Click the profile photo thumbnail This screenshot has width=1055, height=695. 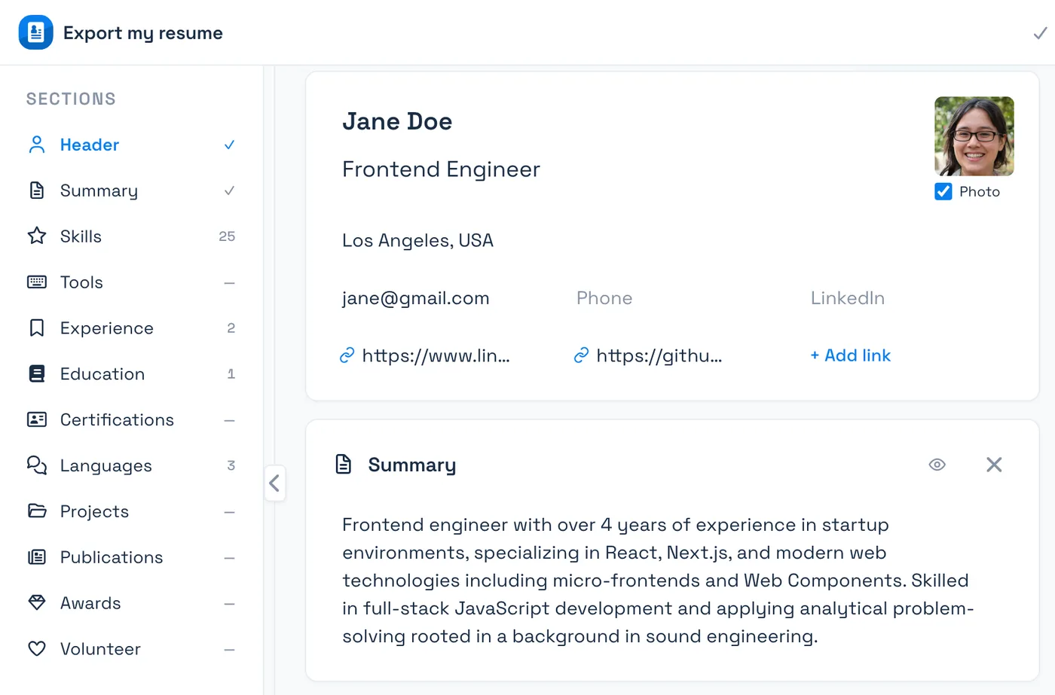tap(974, 136)
